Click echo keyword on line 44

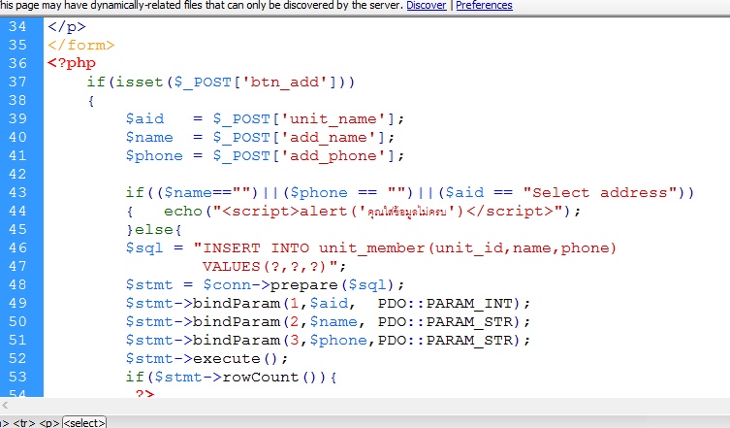pyautogui.click(x=183, y=212)
